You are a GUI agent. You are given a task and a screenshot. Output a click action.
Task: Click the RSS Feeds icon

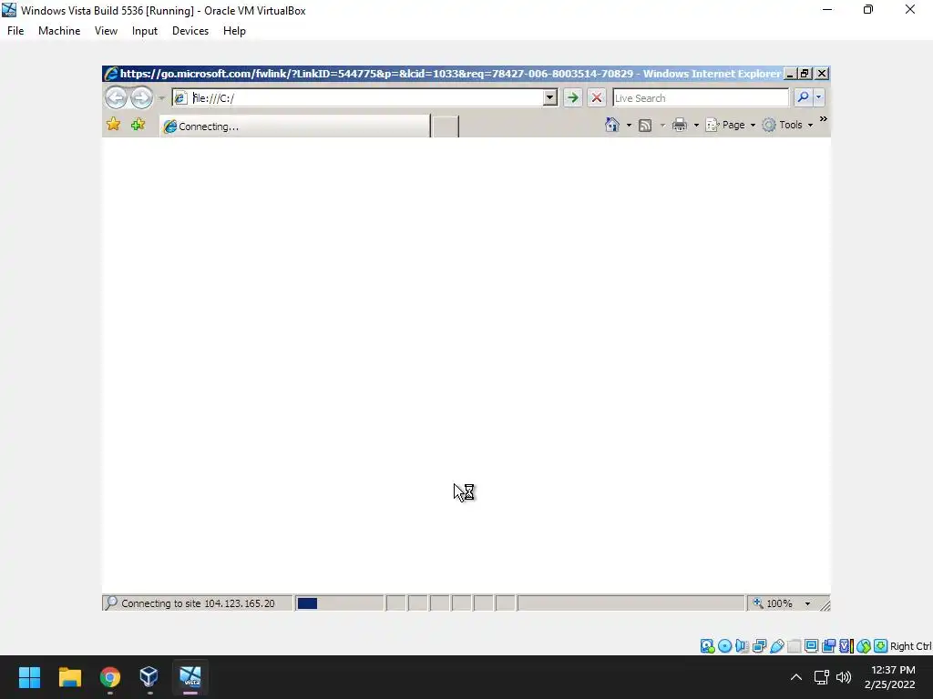645,126
